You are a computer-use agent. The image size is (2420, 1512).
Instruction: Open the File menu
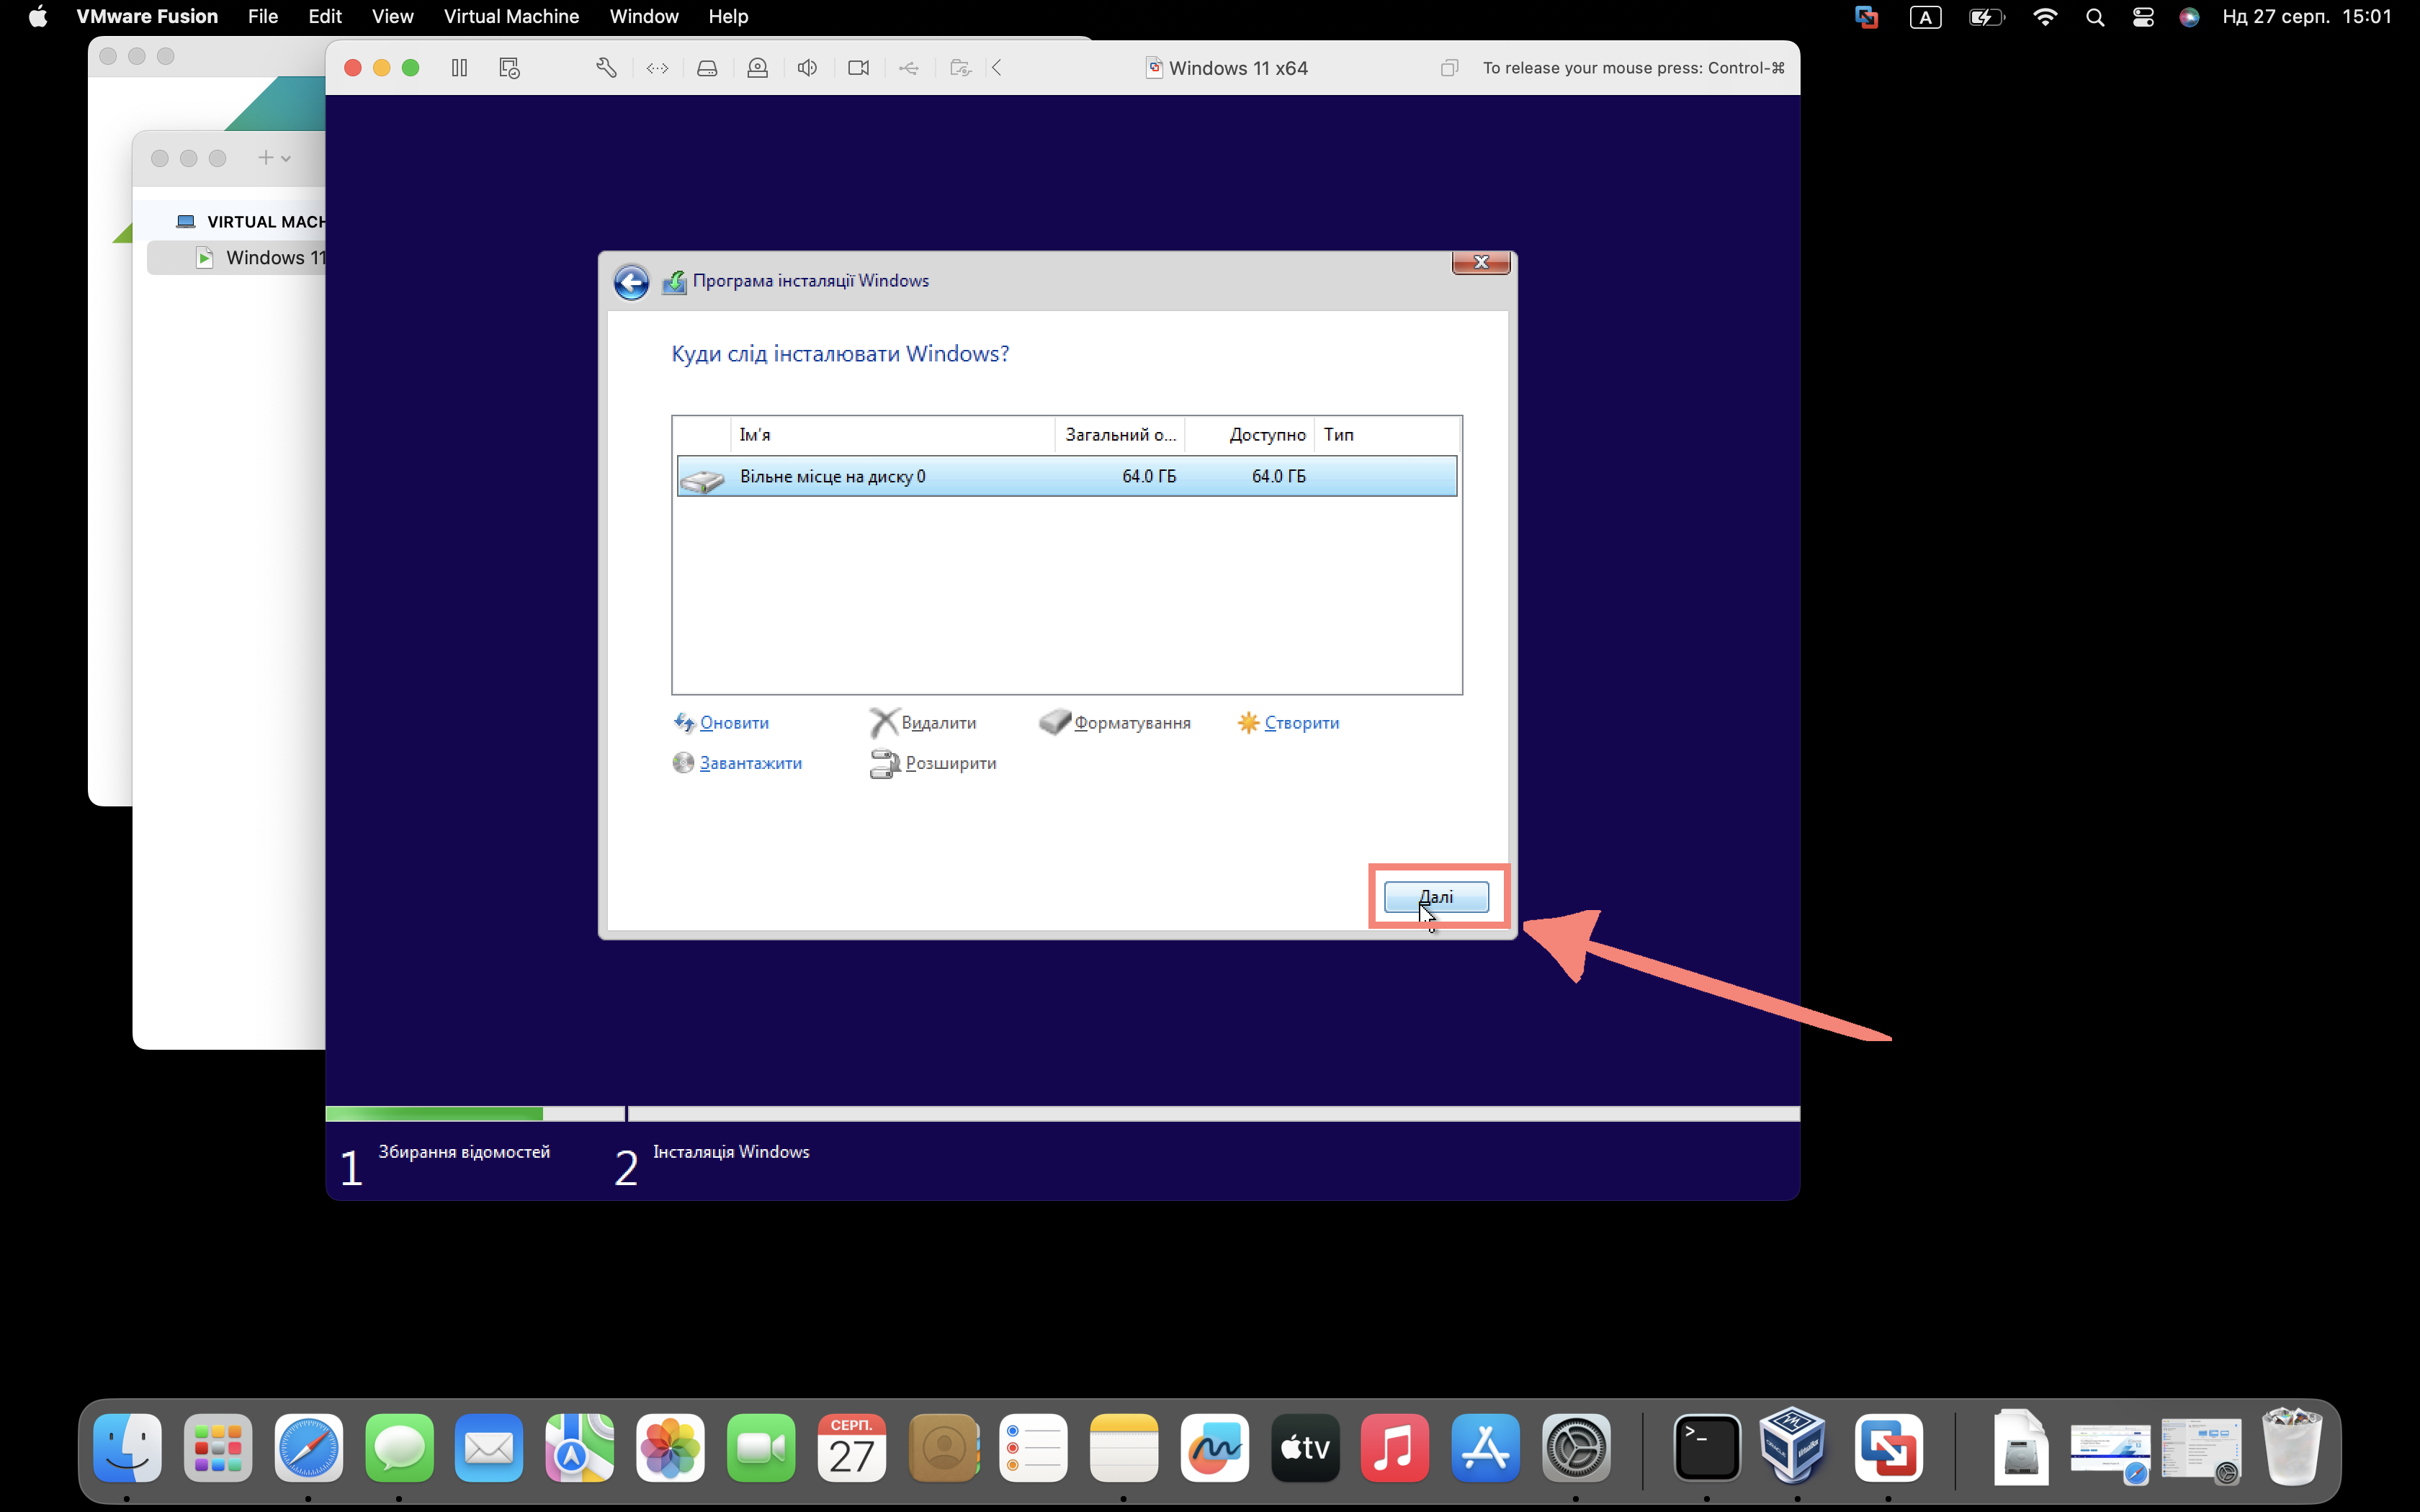(263, 16)
